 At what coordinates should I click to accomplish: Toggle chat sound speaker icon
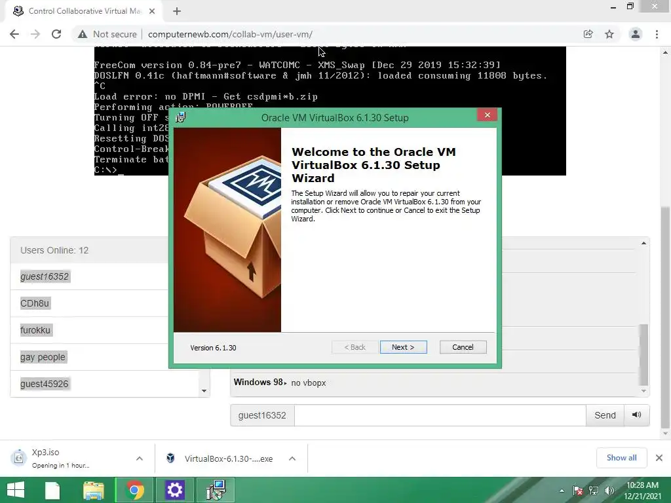tap(637, 415)
